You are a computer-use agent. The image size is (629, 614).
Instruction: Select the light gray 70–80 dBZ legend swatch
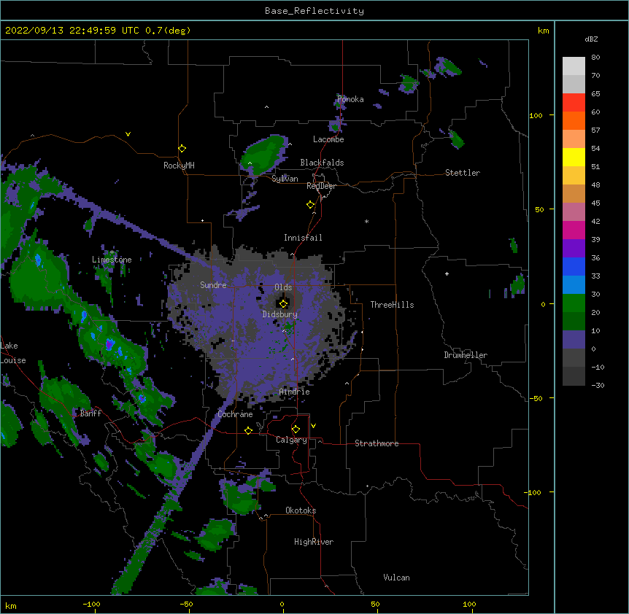click(x=574, y=66)
